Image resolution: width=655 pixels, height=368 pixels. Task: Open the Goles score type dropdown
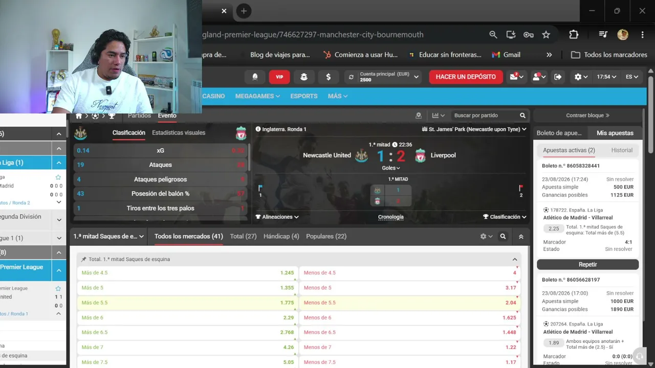pos(391,168)
